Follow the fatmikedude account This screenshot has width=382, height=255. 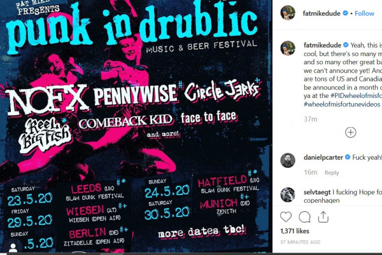(364, 13)
